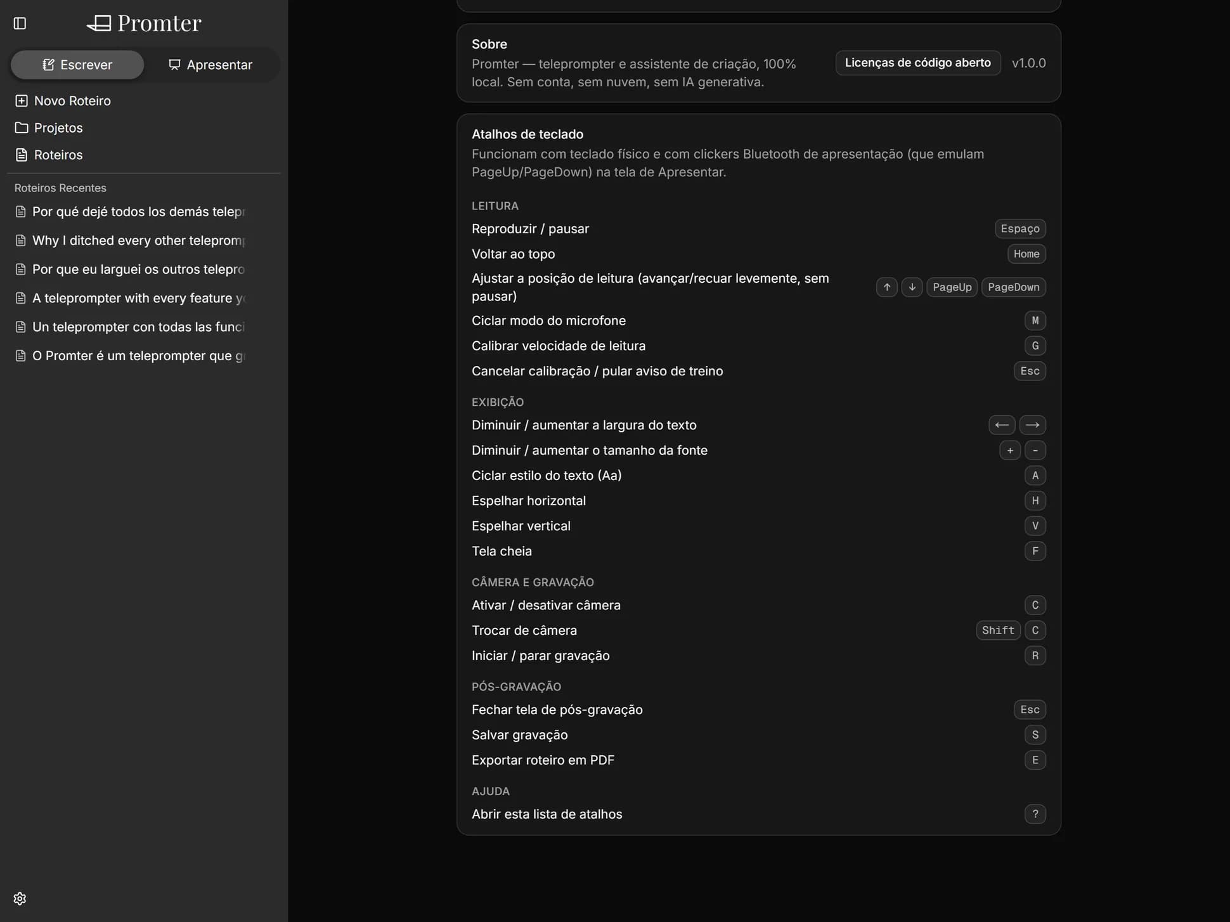
Task: Click the Shift key for Trocar de câmera
Action: click(x=998, y=630)
